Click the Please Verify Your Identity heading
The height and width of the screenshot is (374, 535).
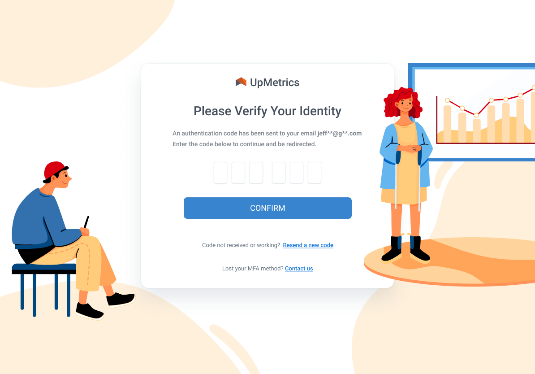(x=267, y=111)
